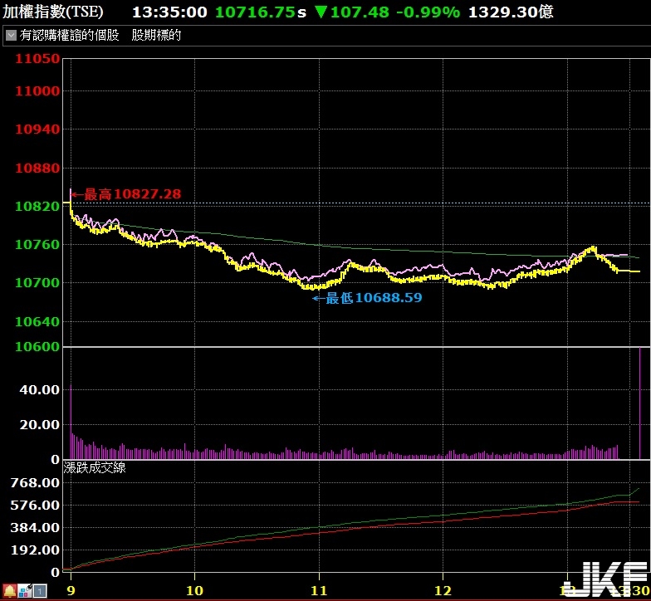This screenshot has width=651, height=601.
Task: Click the time 13:35:00 in header
Action: pyautogui.click(x=169, y=12)
